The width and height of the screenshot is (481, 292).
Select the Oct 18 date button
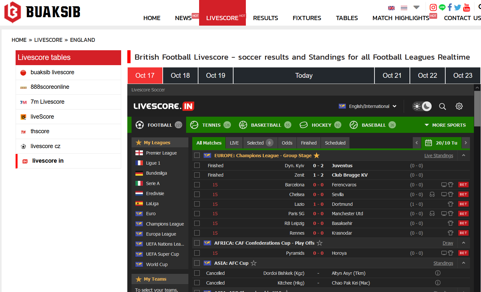pyautogui.click(x=180, y=76)
